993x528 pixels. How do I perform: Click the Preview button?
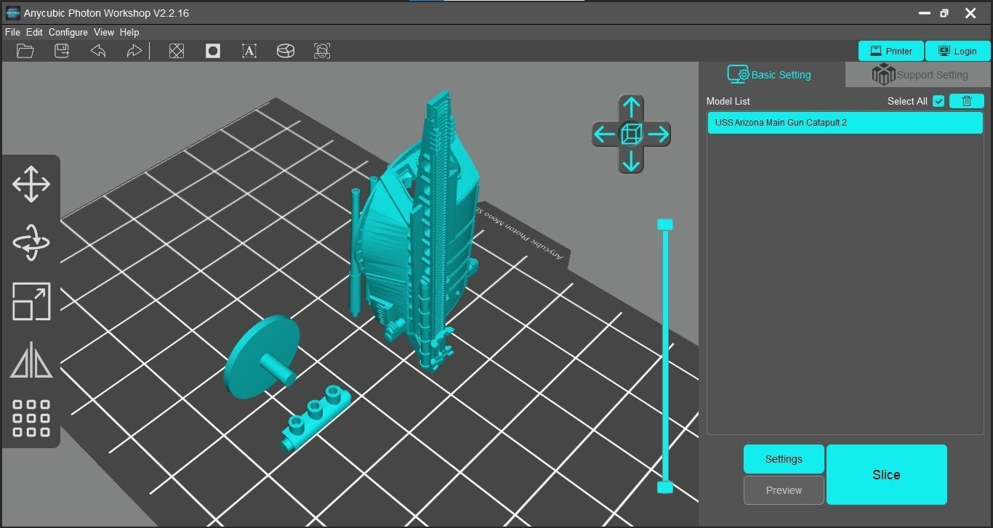[784, 490]
